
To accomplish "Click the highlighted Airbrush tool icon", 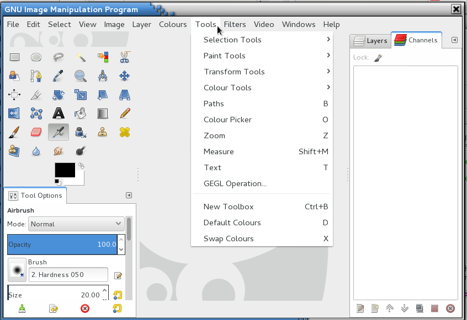I will coord(59,132).
